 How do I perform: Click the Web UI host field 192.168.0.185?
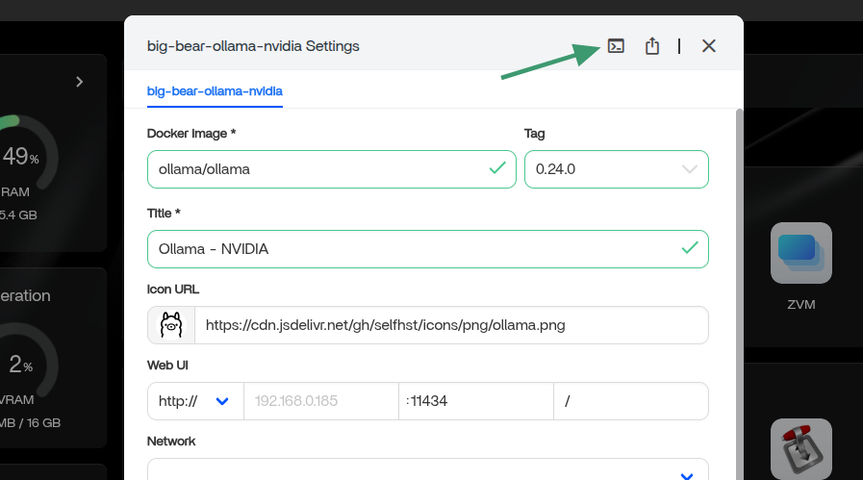(321, 401)
